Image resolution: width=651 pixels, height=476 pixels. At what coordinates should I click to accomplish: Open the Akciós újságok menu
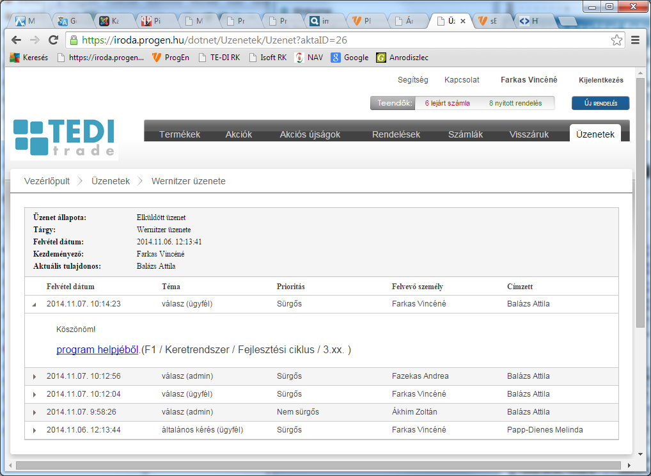coord(310,134)
